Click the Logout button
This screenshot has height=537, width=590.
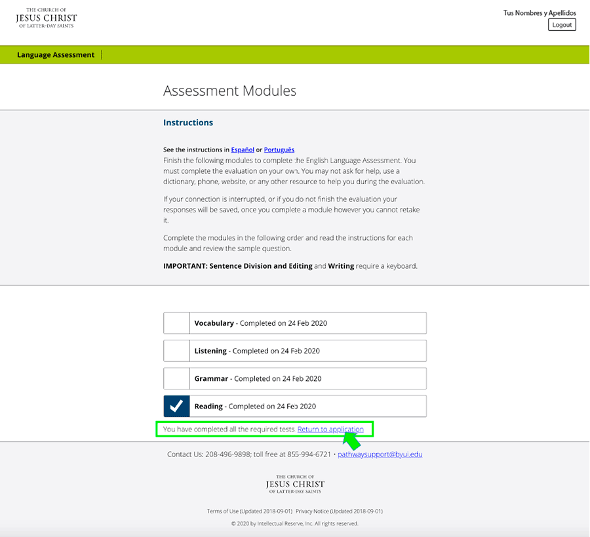(x=561, y=24)
